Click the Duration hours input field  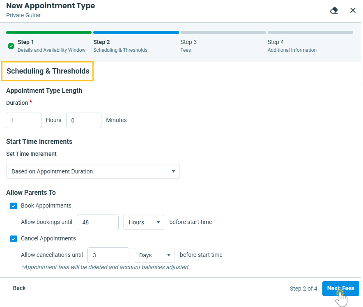point(23,120)
